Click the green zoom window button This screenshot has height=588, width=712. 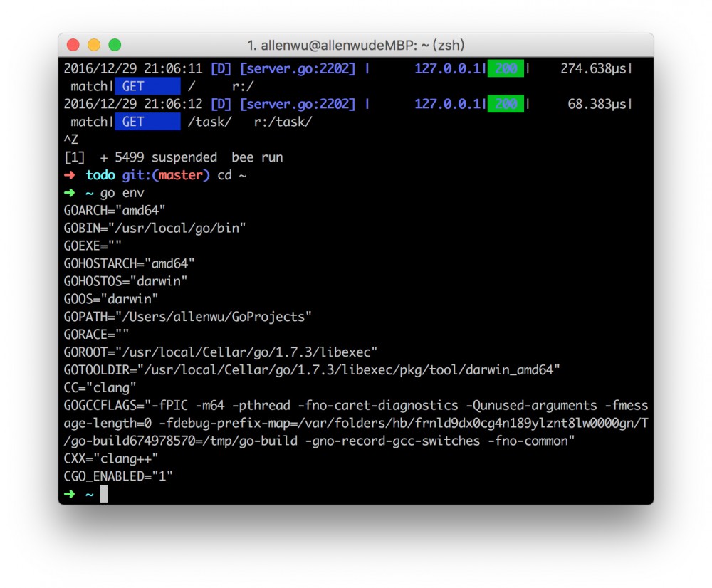(115, 45)
